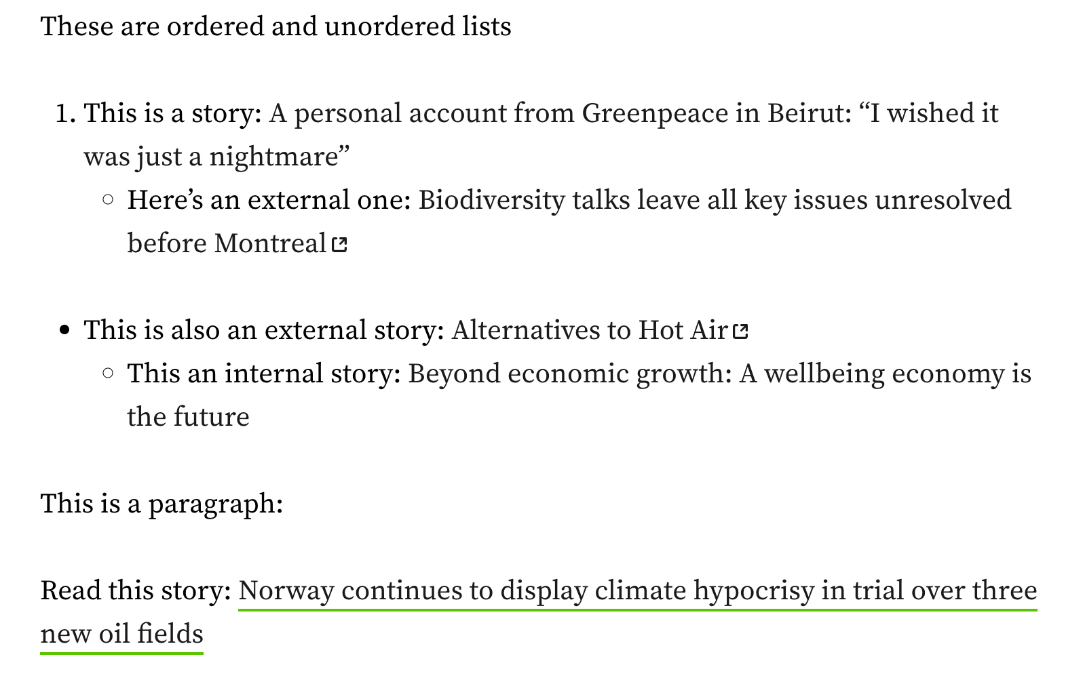Open the Biodiversity talks leave all key issues link

click(x=715, y=200)
